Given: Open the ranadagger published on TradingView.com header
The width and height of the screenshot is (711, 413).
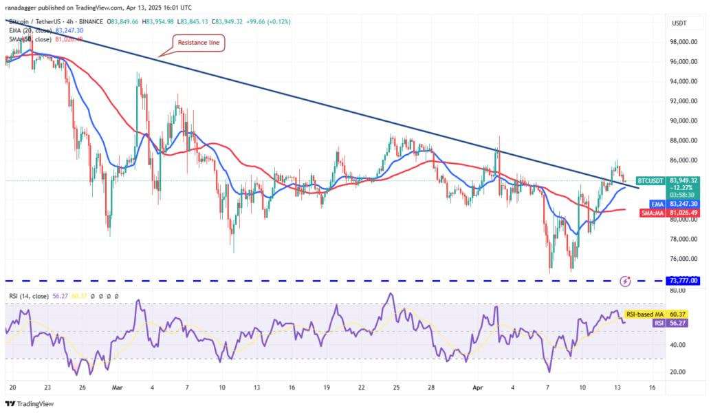Looking at the screenshot, I should (x=98, y=8).
